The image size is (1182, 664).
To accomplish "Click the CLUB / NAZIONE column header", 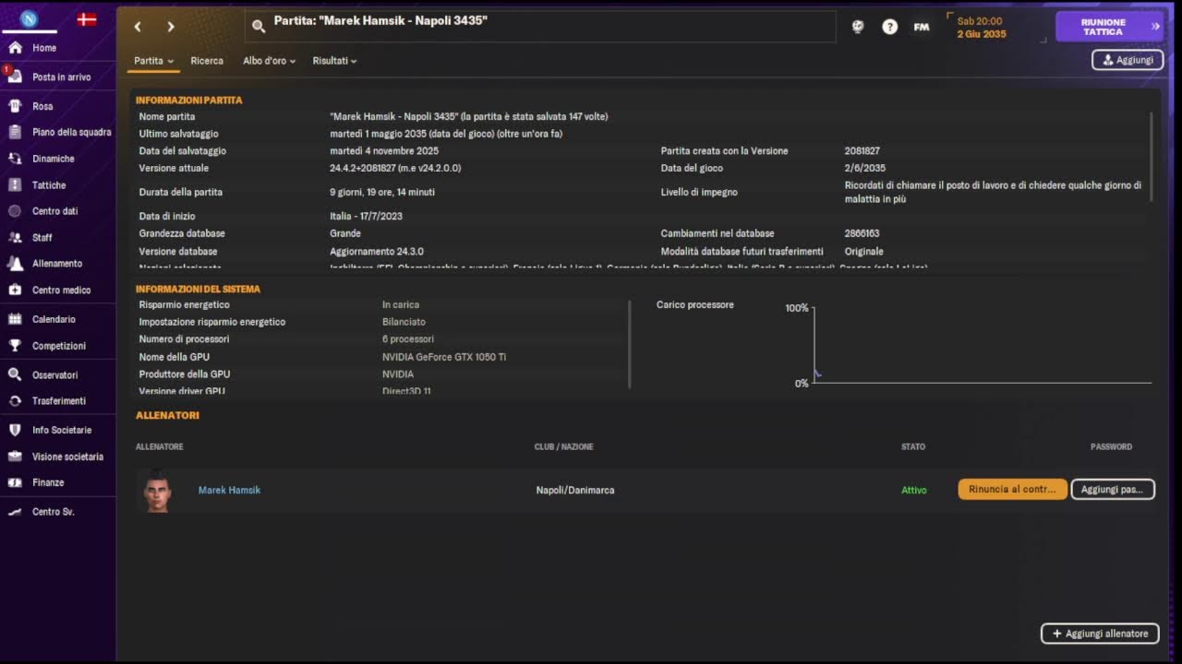I will click(x=564, y=447).
